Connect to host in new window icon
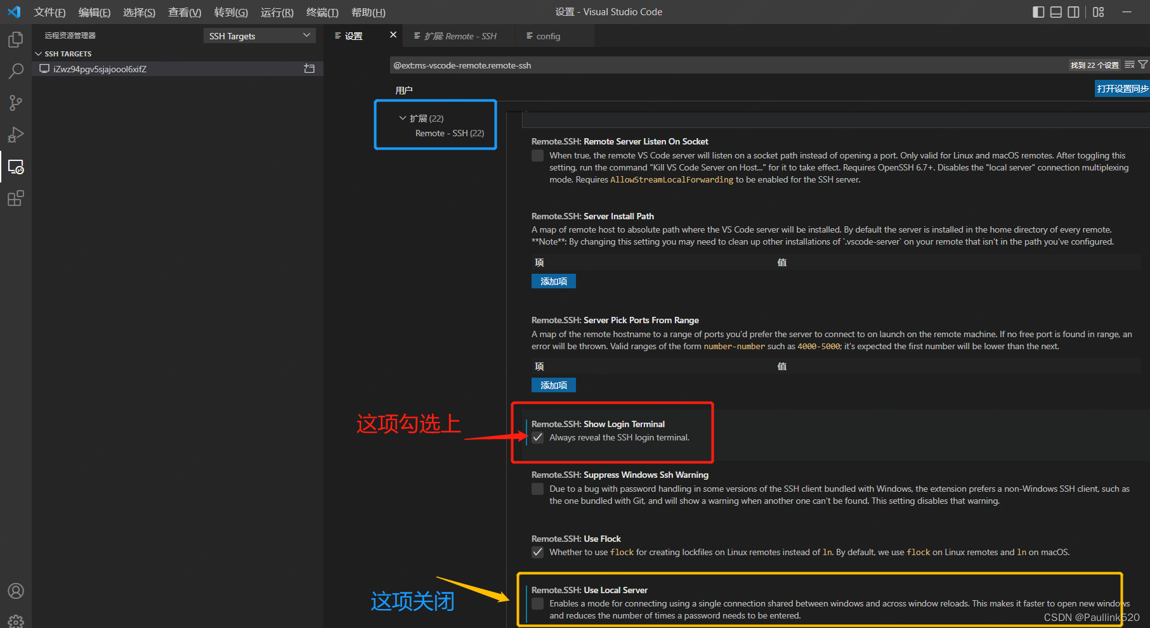Viewport: 1150px width, 628px height. pos(310,68)
